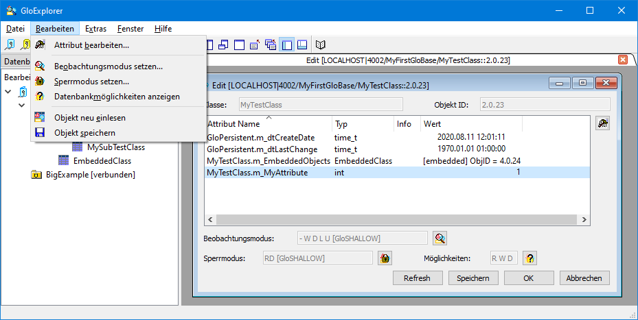This screenshot has height=320, width=638.
Task: Click the Info column header
Action: click(407, 124)
